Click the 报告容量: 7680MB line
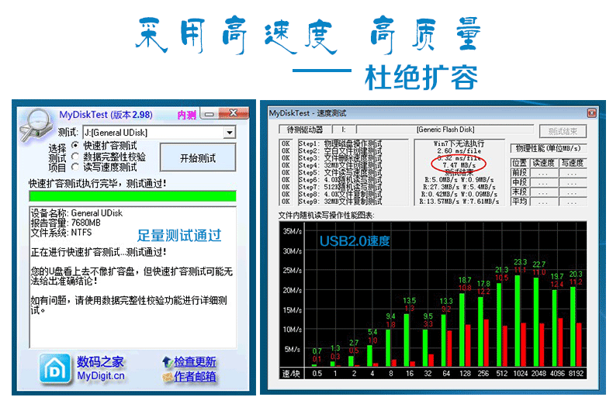This screenshot has height=411, width=613. tap(66, 223)
